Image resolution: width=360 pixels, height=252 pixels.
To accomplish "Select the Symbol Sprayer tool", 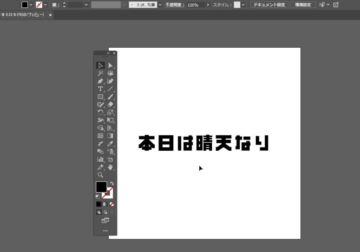I will (x=110, y=151).
